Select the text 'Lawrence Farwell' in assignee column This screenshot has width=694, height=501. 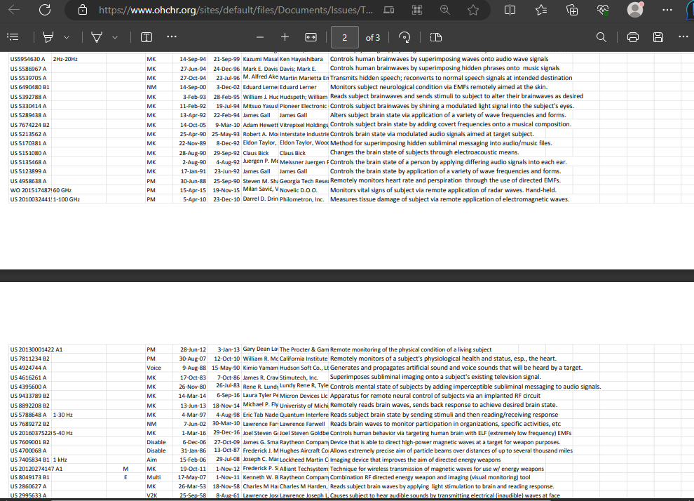point(302,424)
